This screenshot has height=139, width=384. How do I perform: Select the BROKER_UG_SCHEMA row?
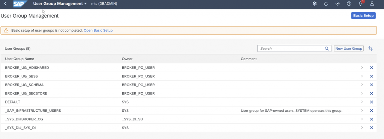[189, 85]
